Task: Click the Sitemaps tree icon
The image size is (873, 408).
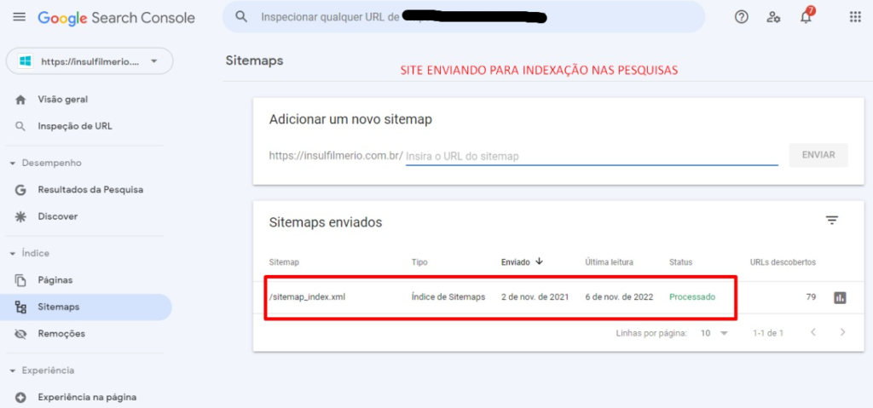Action: point(20,307)
